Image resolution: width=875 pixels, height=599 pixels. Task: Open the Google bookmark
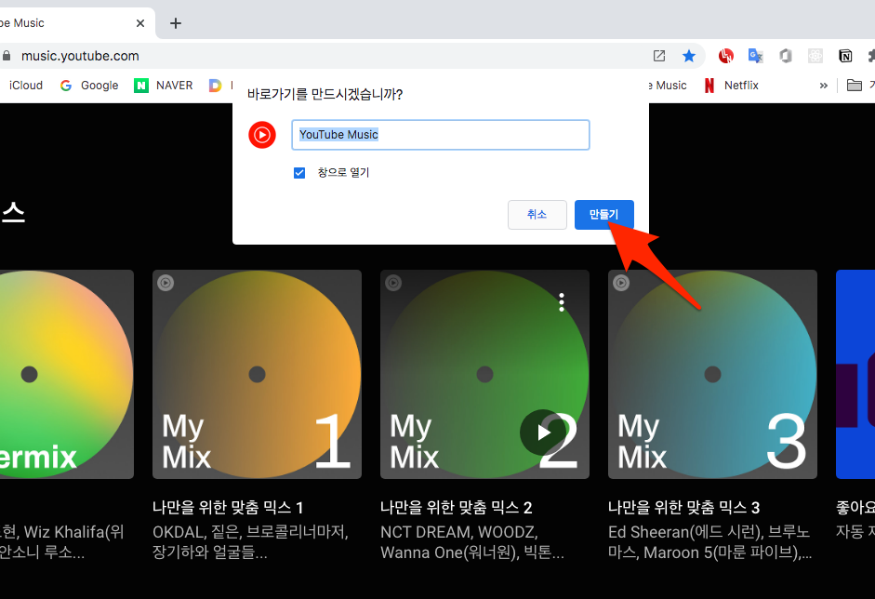(x=89, y=86)
